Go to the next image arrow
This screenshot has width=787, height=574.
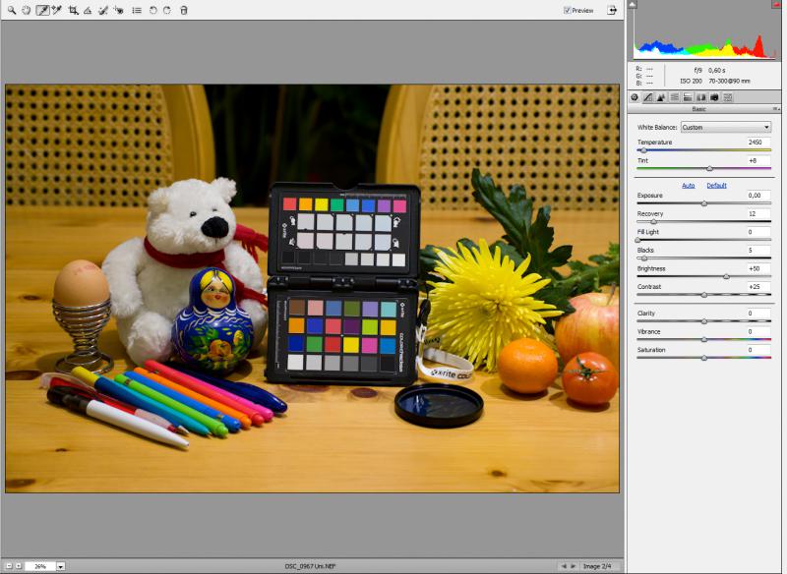coord(574,566)
